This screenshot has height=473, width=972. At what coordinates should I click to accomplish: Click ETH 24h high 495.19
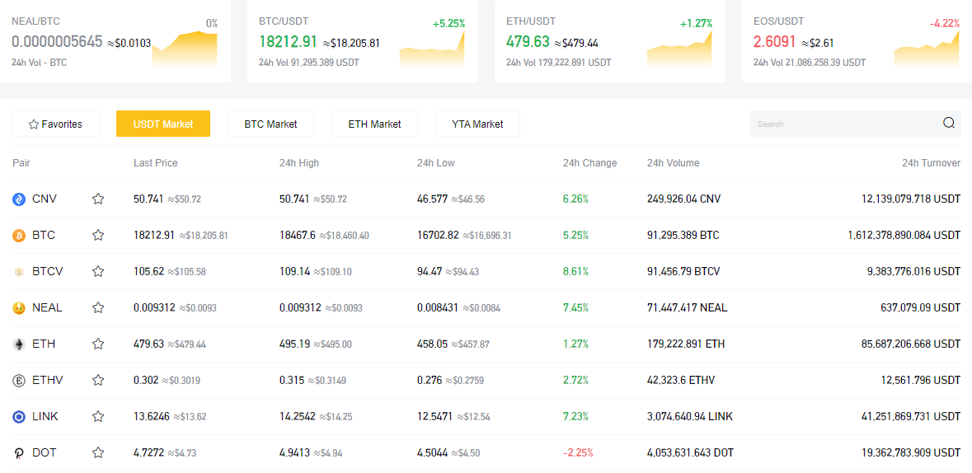[x=294, y=344]
